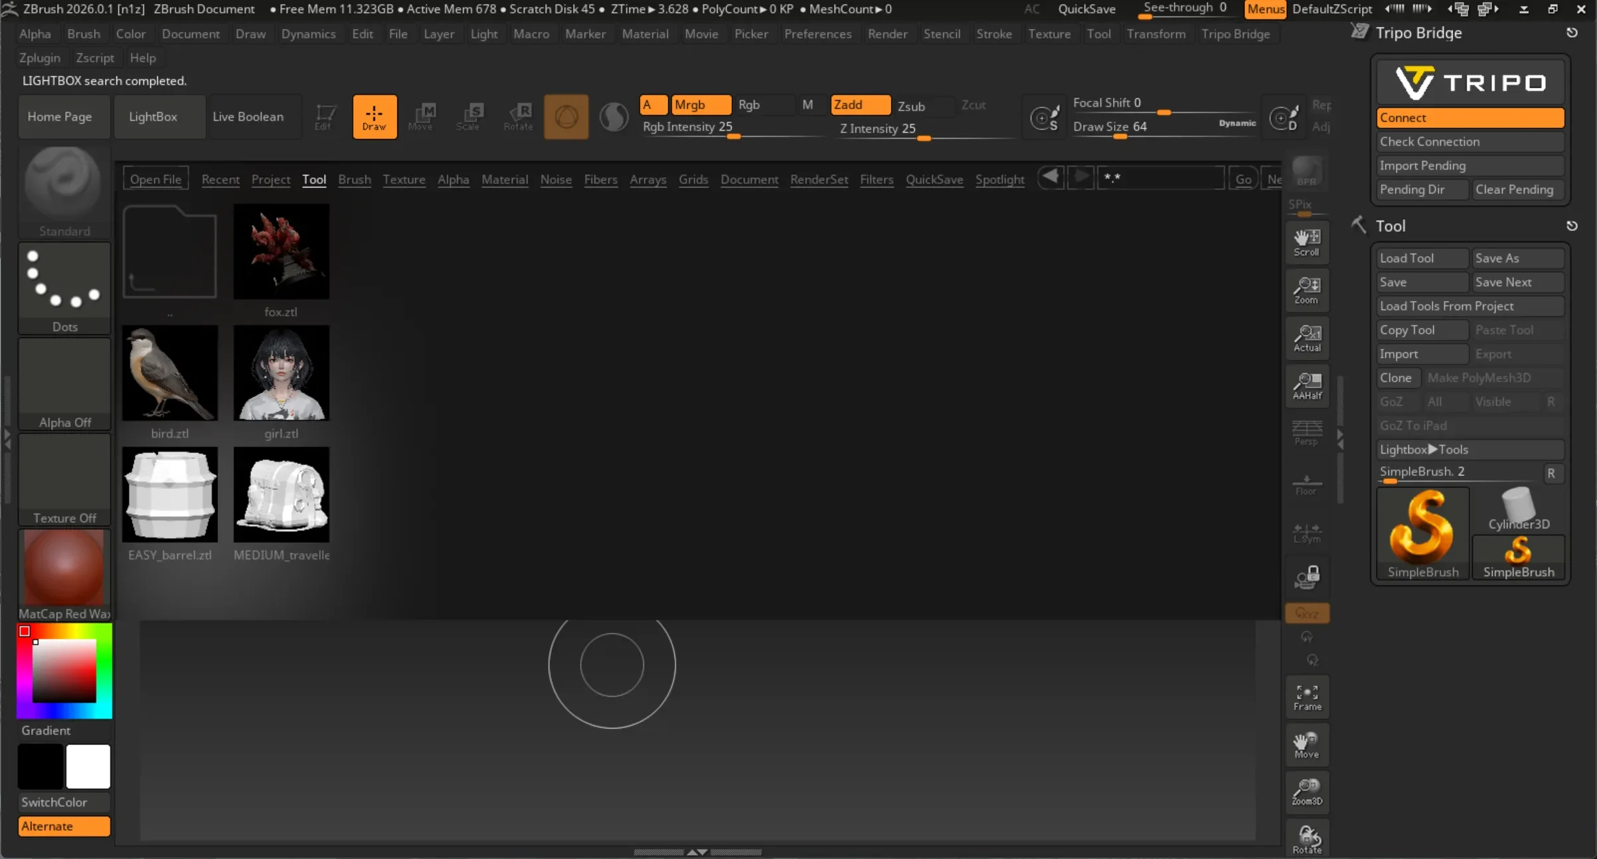This screenshot has height=859, width=1597.
Task: Switch to LightBox Spotlight tab
Action: pos(999,179)
